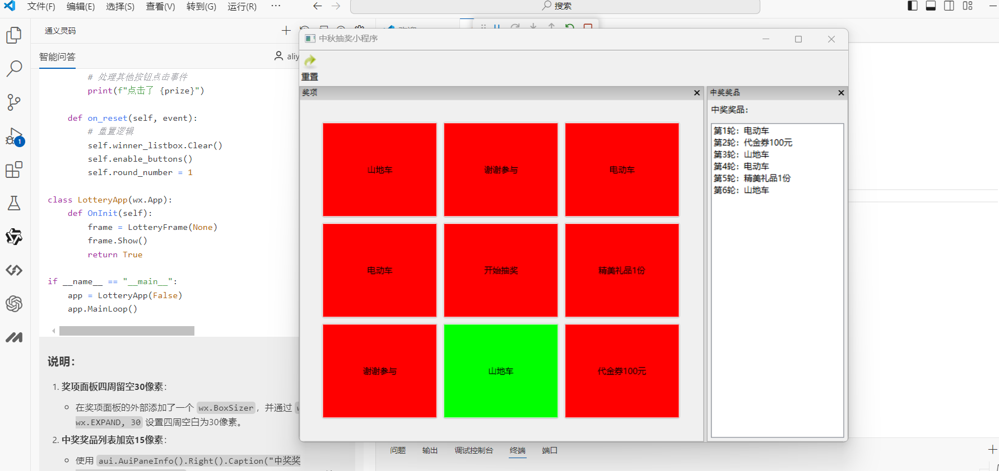Open the double-slash extension icon at activity bar bottom
The width and height of the screenshot is (999, 471).
pyautogui.click(x=14, y=337)
